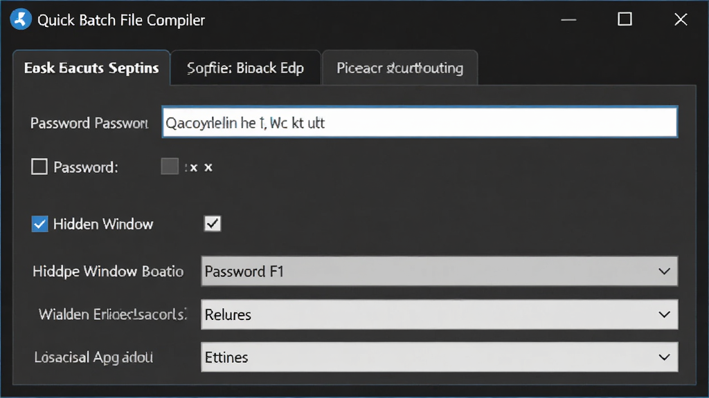Open the Hiddpe Window Boatio dropdown
Image resolution: width=709 pixels, height=398 pixels.
click(439, 271)
